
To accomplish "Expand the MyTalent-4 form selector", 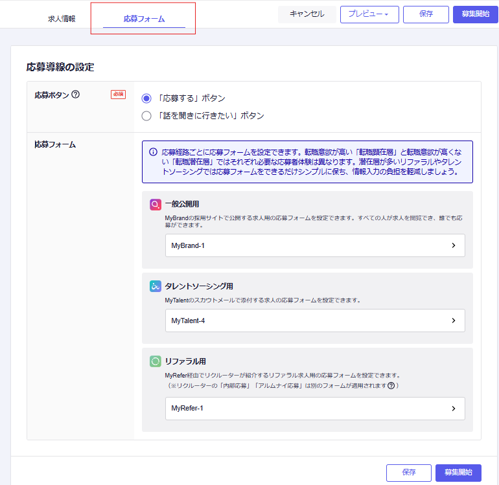I will coord(315,321).
